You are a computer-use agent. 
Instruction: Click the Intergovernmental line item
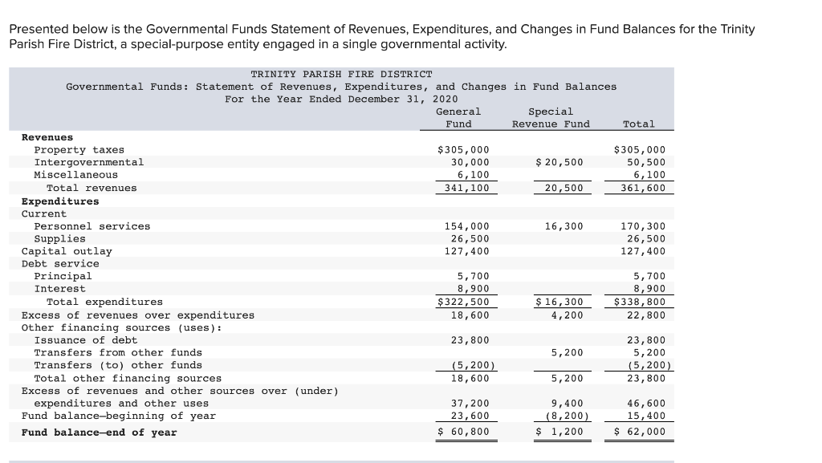(86, 162)
